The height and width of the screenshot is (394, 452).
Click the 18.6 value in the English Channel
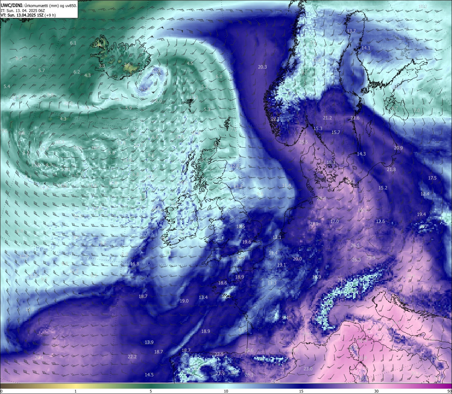pos(222,283)
